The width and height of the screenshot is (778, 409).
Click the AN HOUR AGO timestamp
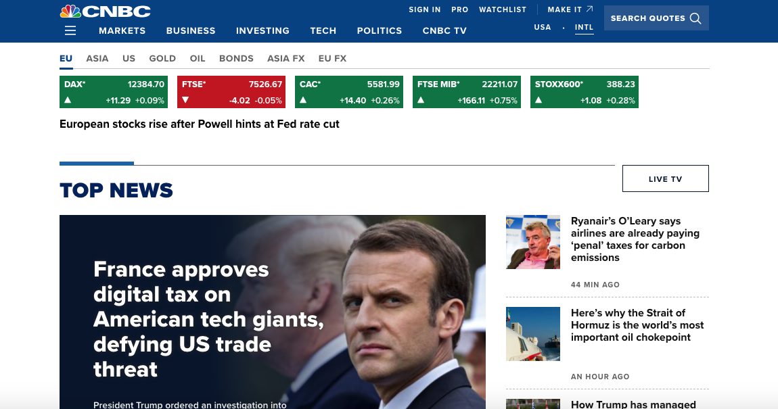tap(600, 377)
